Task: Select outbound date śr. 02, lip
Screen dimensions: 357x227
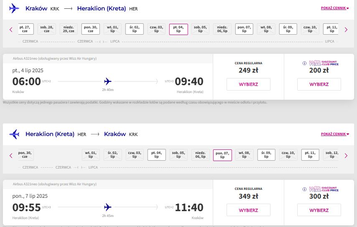Action: [x=135, y=29]
